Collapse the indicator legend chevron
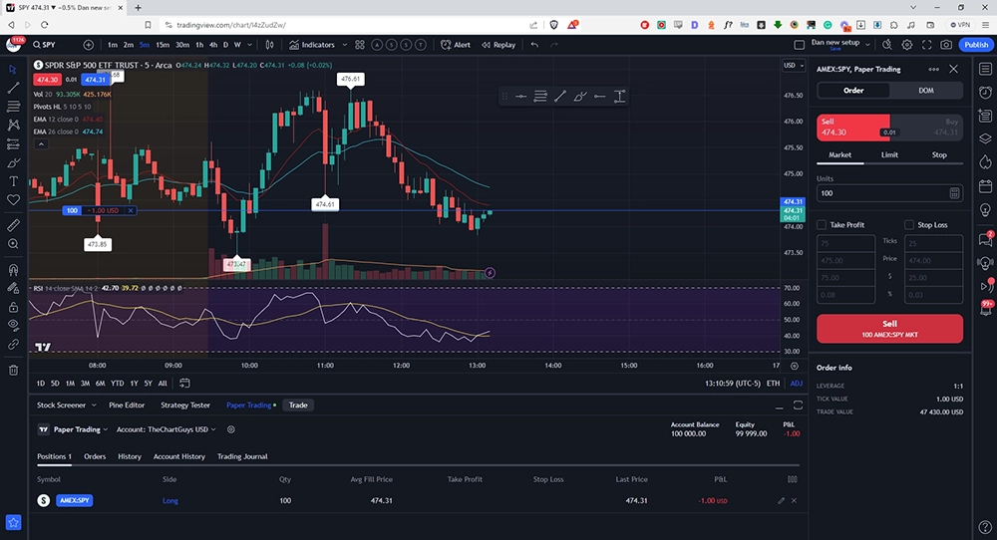 (x=41, y=144)
